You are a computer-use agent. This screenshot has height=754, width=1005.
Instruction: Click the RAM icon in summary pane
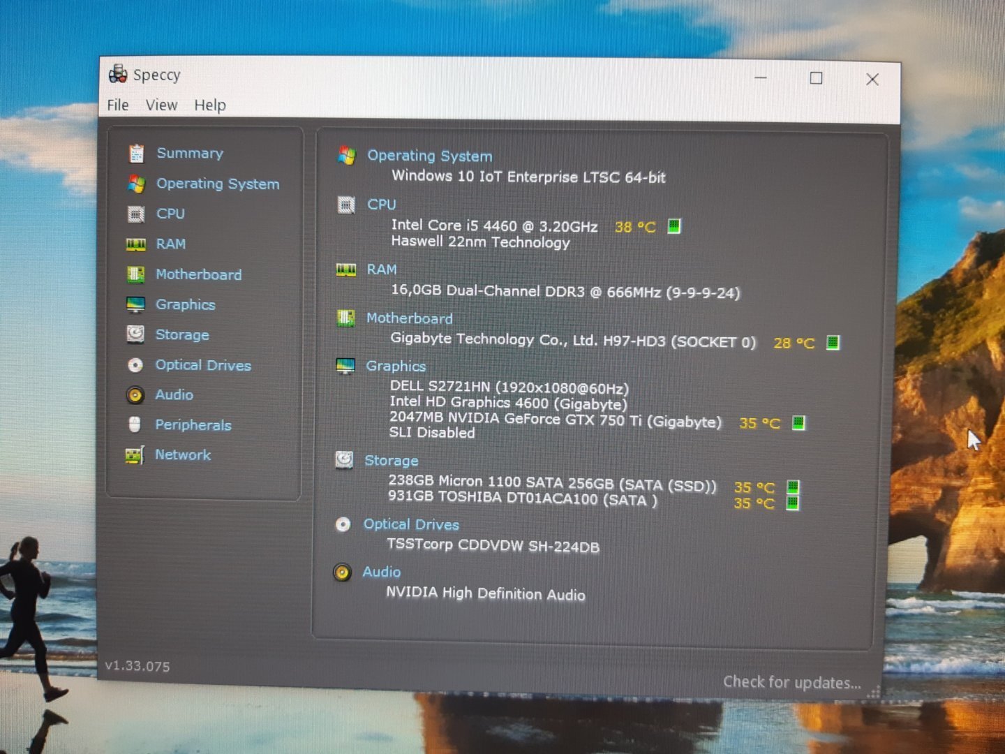tap(346, 269)
